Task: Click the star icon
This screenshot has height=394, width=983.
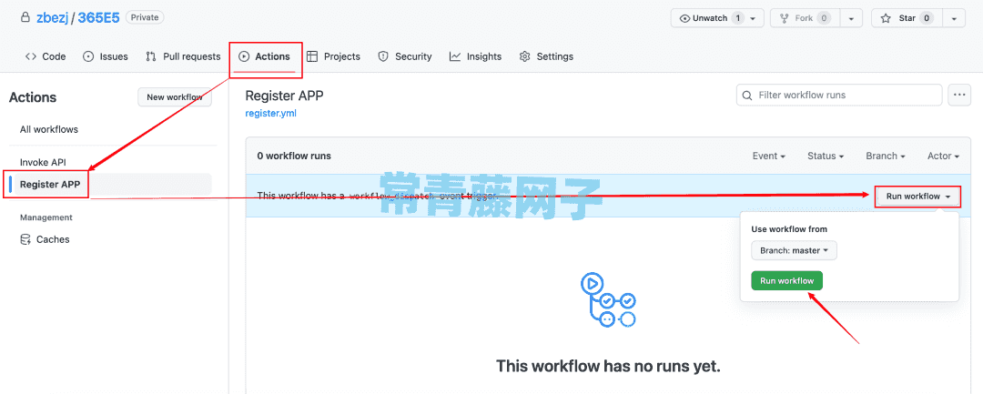Action: point(886,18)
